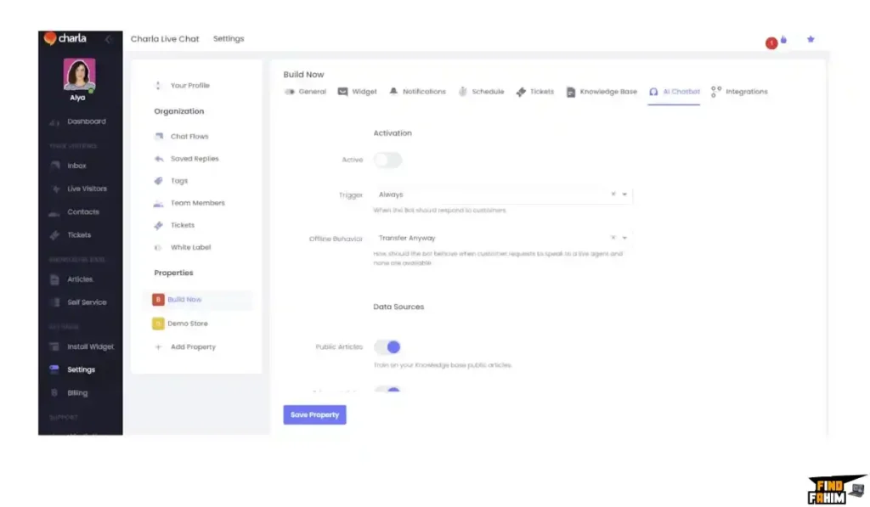Open Inbox from the left sidebar
The width and height of the screenshot is (870, 507).
[76, 166]
